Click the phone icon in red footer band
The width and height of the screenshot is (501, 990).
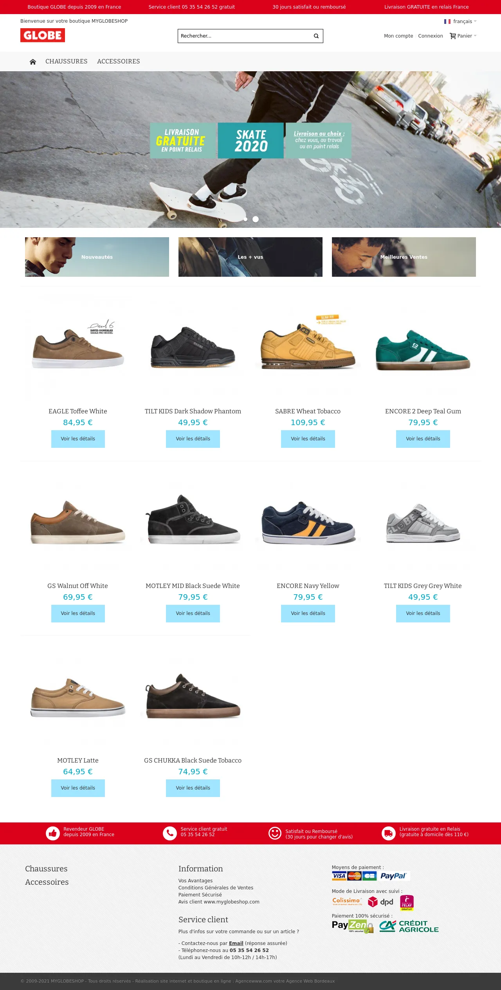170,833
